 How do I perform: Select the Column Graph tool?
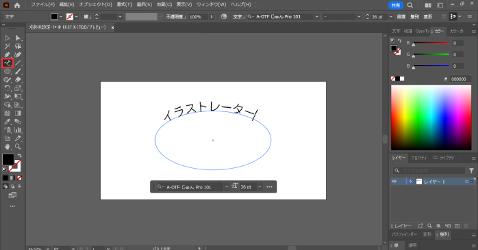pyautogui.click(x=18, y=130)
